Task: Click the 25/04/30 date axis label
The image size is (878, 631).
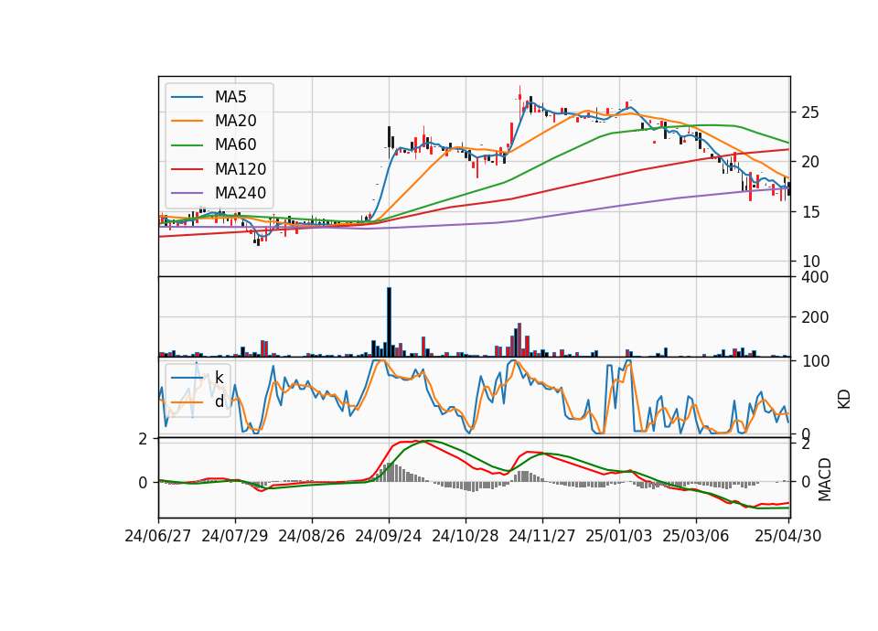Action: pyautogui.click(x=787, y=536)
